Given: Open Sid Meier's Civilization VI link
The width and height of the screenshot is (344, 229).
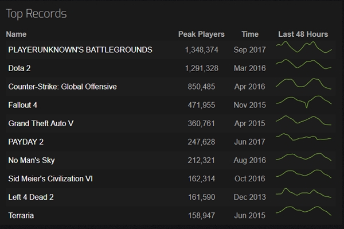Looking at the screenshot, I should (x=50, y=178).
